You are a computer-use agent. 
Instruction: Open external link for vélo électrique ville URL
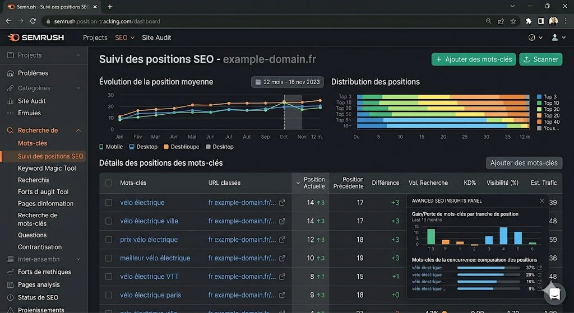coord(283,221)
